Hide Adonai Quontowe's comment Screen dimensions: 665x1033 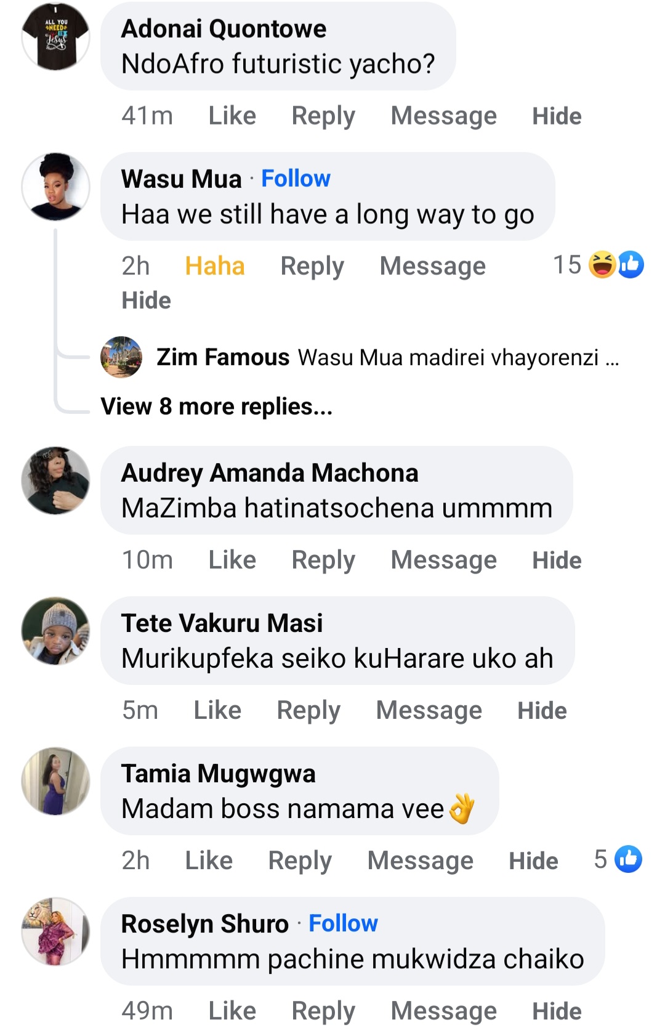(557, 116)
